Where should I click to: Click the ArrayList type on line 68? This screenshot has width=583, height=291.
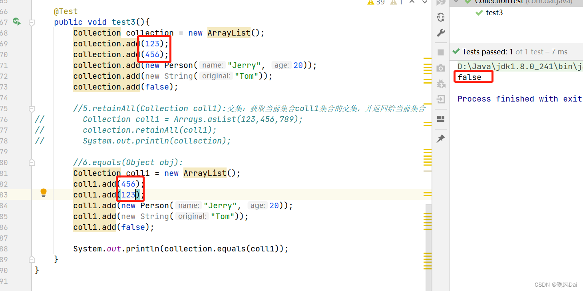[229, 33]
